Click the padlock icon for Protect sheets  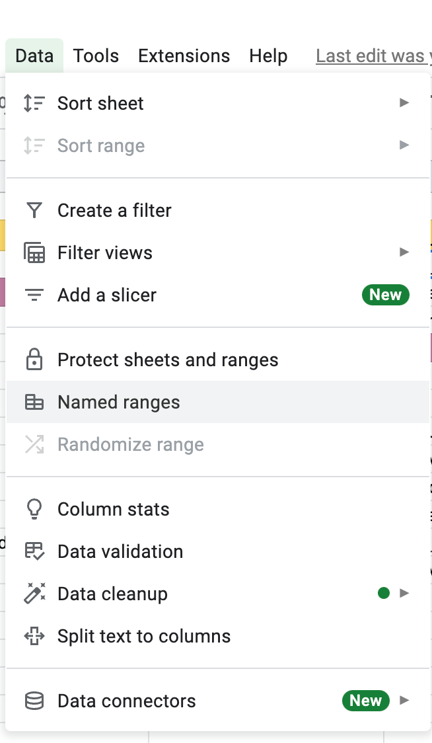34,360
